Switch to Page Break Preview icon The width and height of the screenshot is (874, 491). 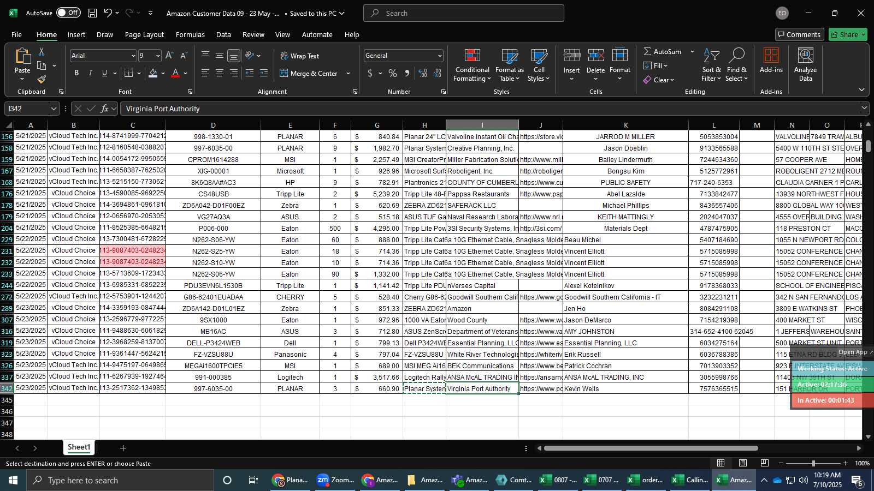point(765,463)
